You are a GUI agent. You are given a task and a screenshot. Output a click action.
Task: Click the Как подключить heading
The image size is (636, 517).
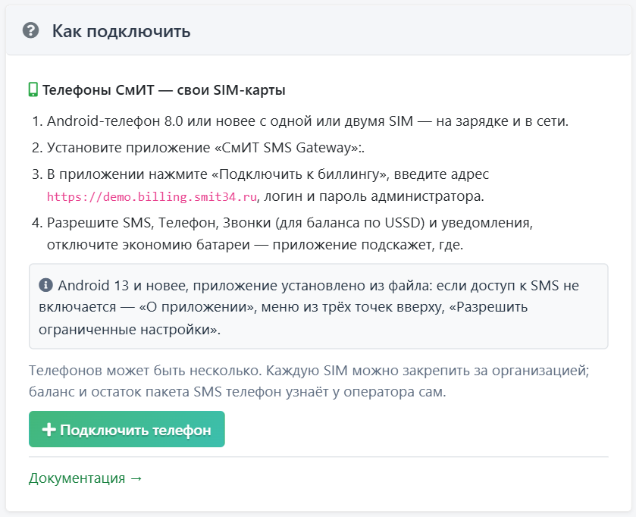point(121,31)
